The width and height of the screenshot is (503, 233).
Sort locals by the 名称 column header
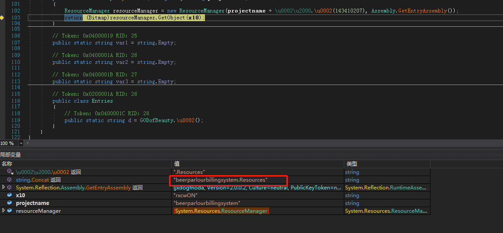point(85,164)
